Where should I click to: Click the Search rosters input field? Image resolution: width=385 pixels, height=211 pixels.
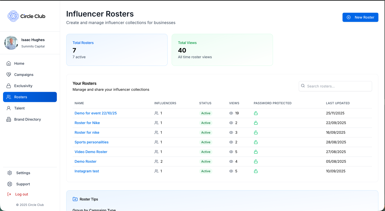click(x=335, y=86)
